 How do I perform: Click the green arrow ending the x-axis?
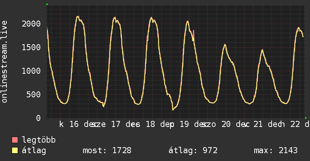306,118
